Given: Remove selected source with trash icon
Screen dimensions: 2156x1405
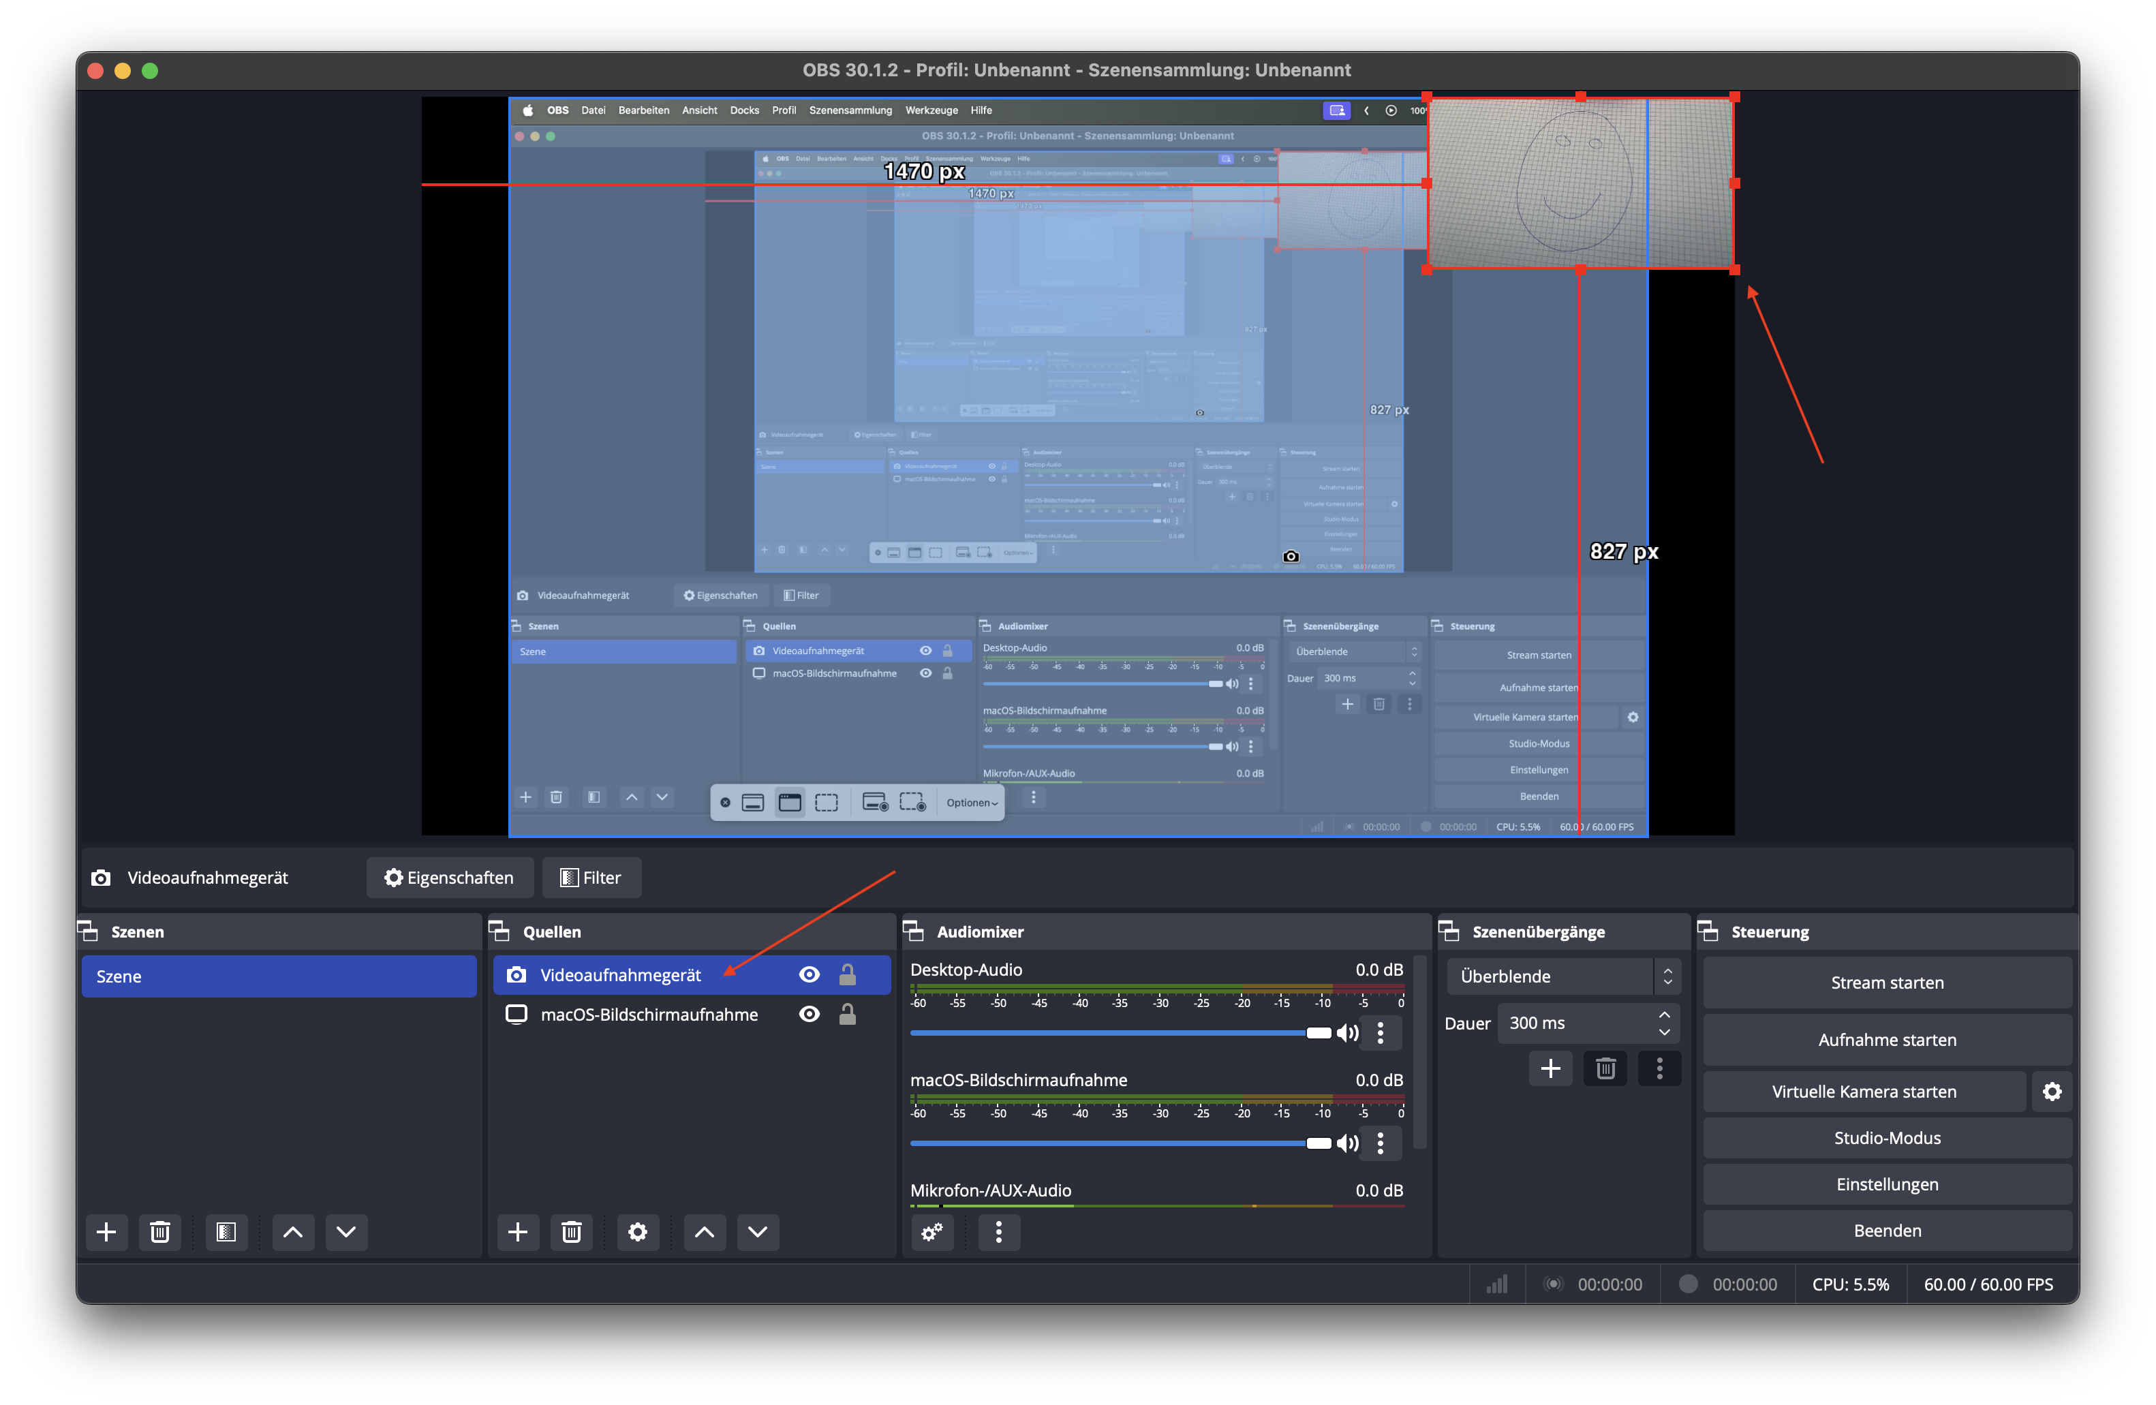Looking at the screenshot, I should click(x=571, y=1231).
